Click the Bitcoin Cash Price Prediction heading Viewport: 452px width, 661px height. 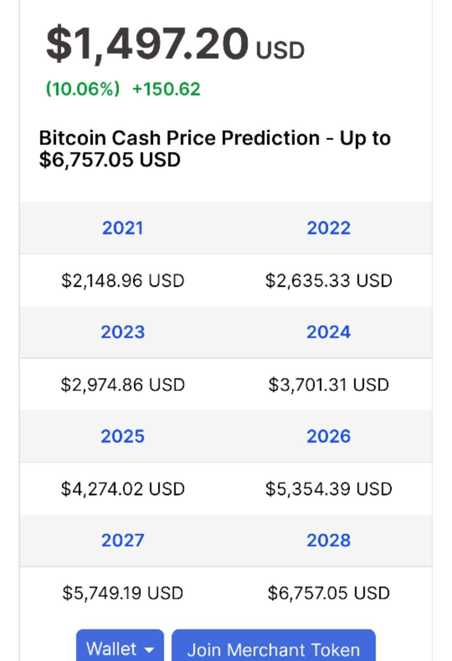[215, 149]
